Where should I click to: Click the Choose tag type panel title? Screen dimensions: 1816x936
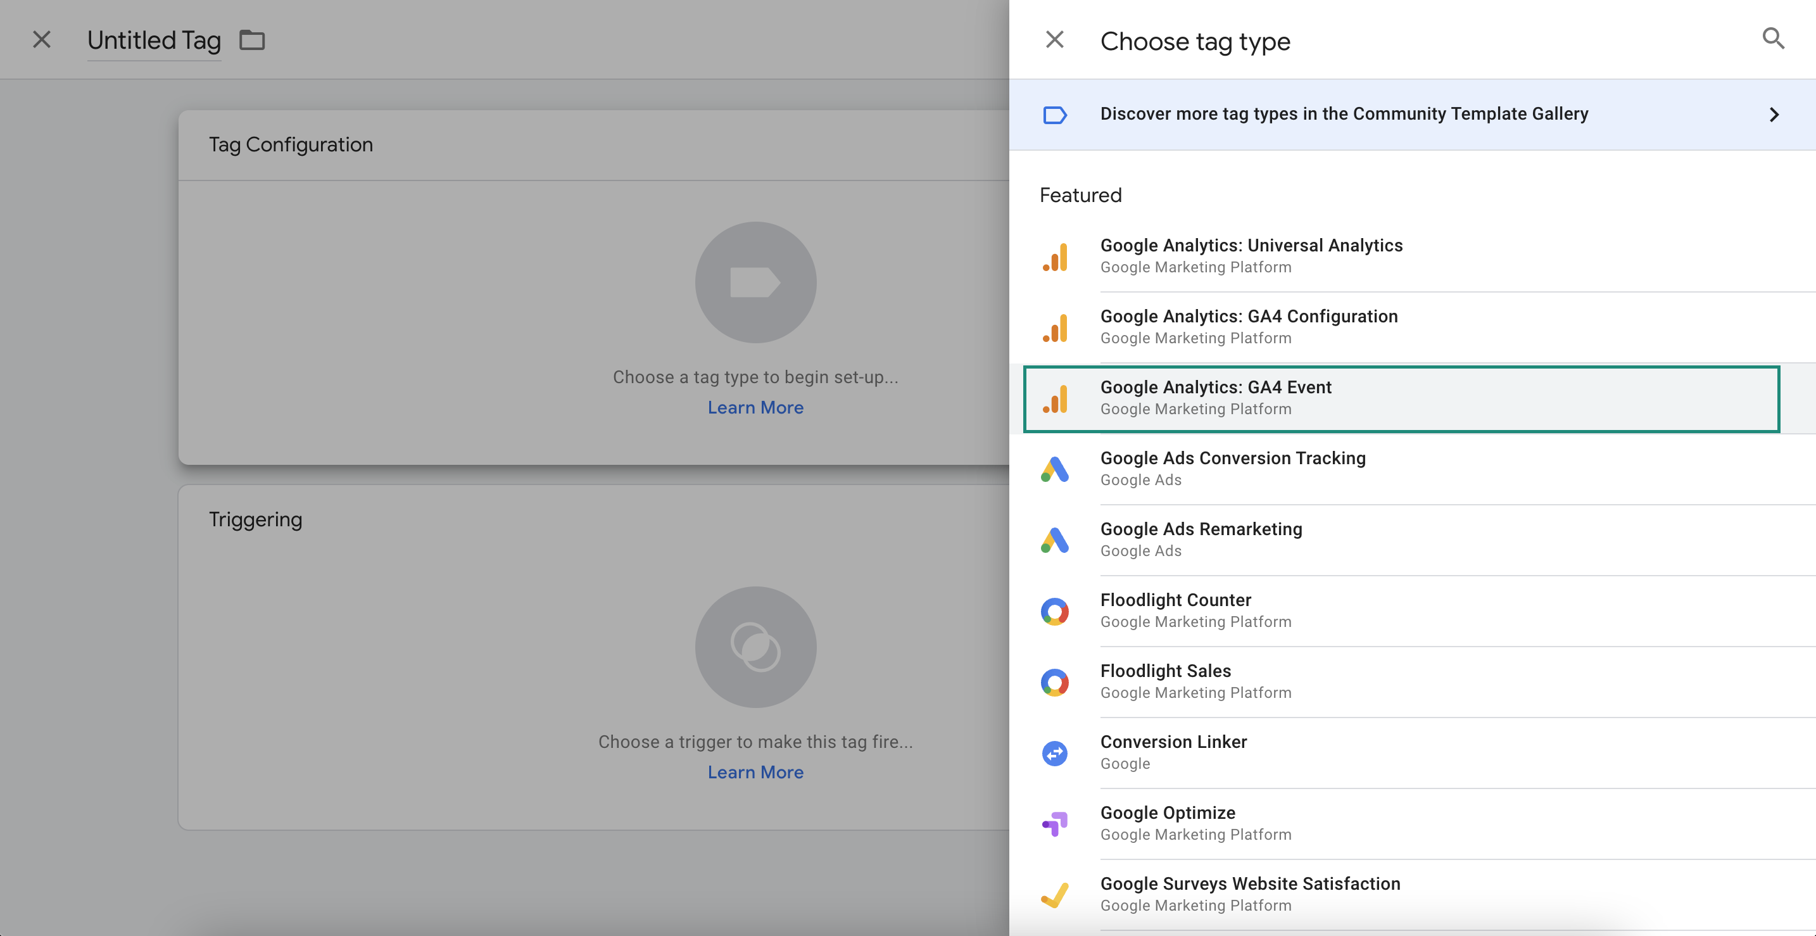pos(1195,42)
